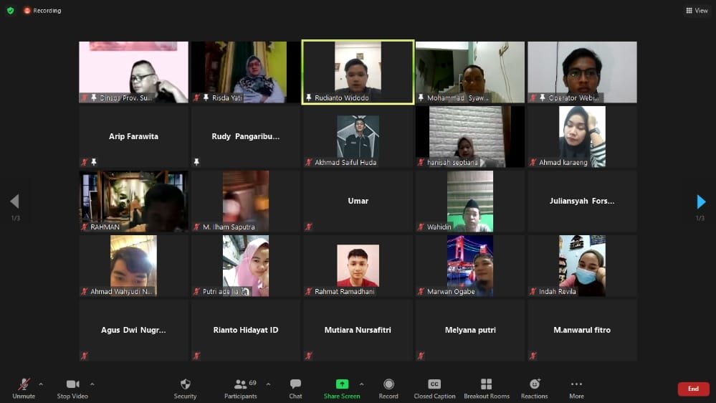Select Rahmat Ramadhani's tile

point(358,265)
